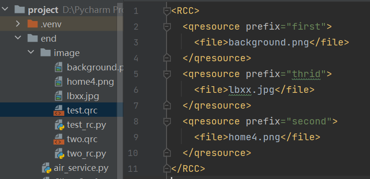
Task: Click line number 6 in the gutter
Action: coord(136,90)
